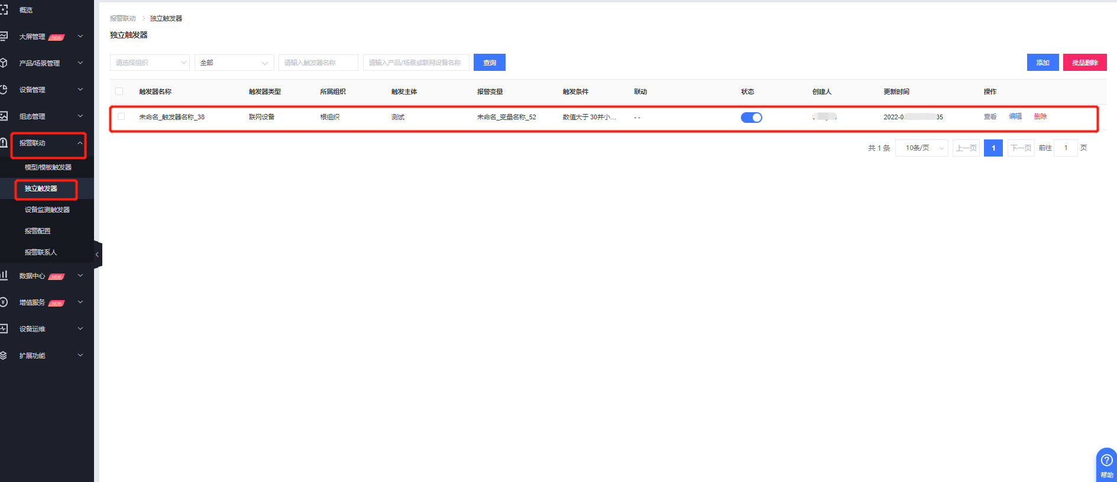Open 设备监测触发器 in the sidebar
Viewport: 1117px width, 482px height.
47,210
